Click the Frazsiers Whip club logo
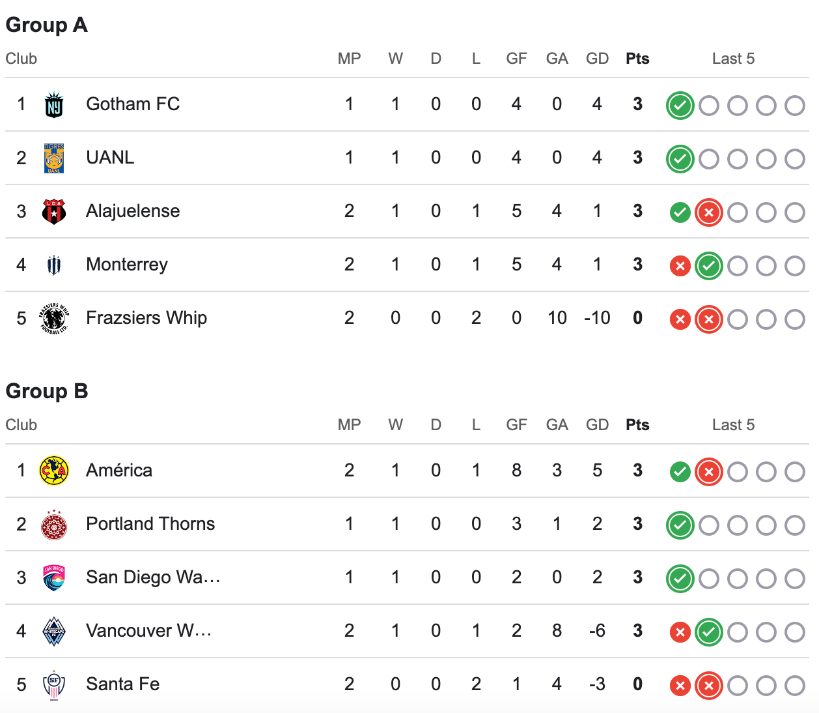This screenshot has width=819, height=713. point(54,318)
